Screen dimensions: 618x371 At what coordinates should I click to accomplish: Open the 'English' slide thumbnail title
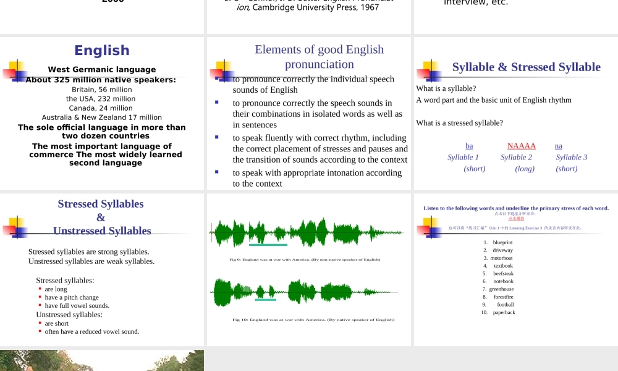(x=102, y=51)
